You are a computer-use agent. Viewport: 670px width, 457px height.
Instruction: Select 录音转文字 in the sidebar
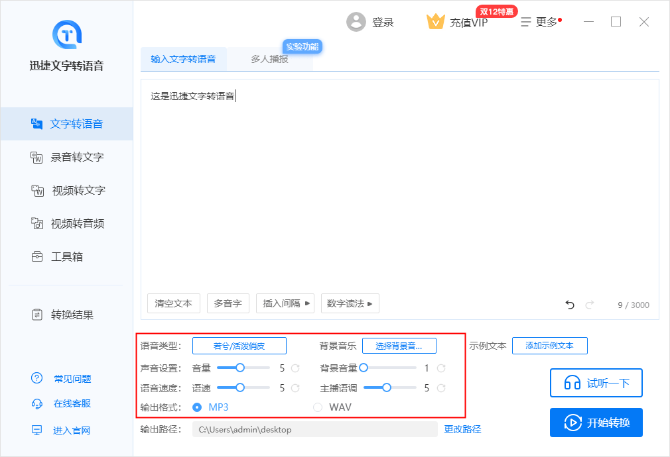66,157
